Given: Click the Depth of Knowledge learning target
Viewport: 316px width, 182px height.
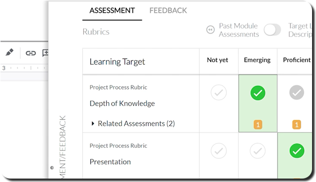Looking at the screenshot, I should coord(122,103).
